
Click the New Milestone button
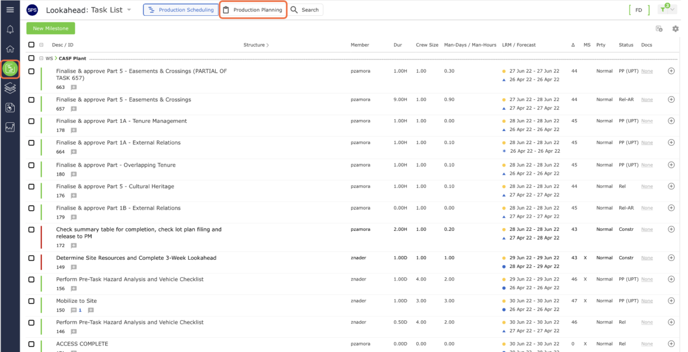[x=51, y=28]
